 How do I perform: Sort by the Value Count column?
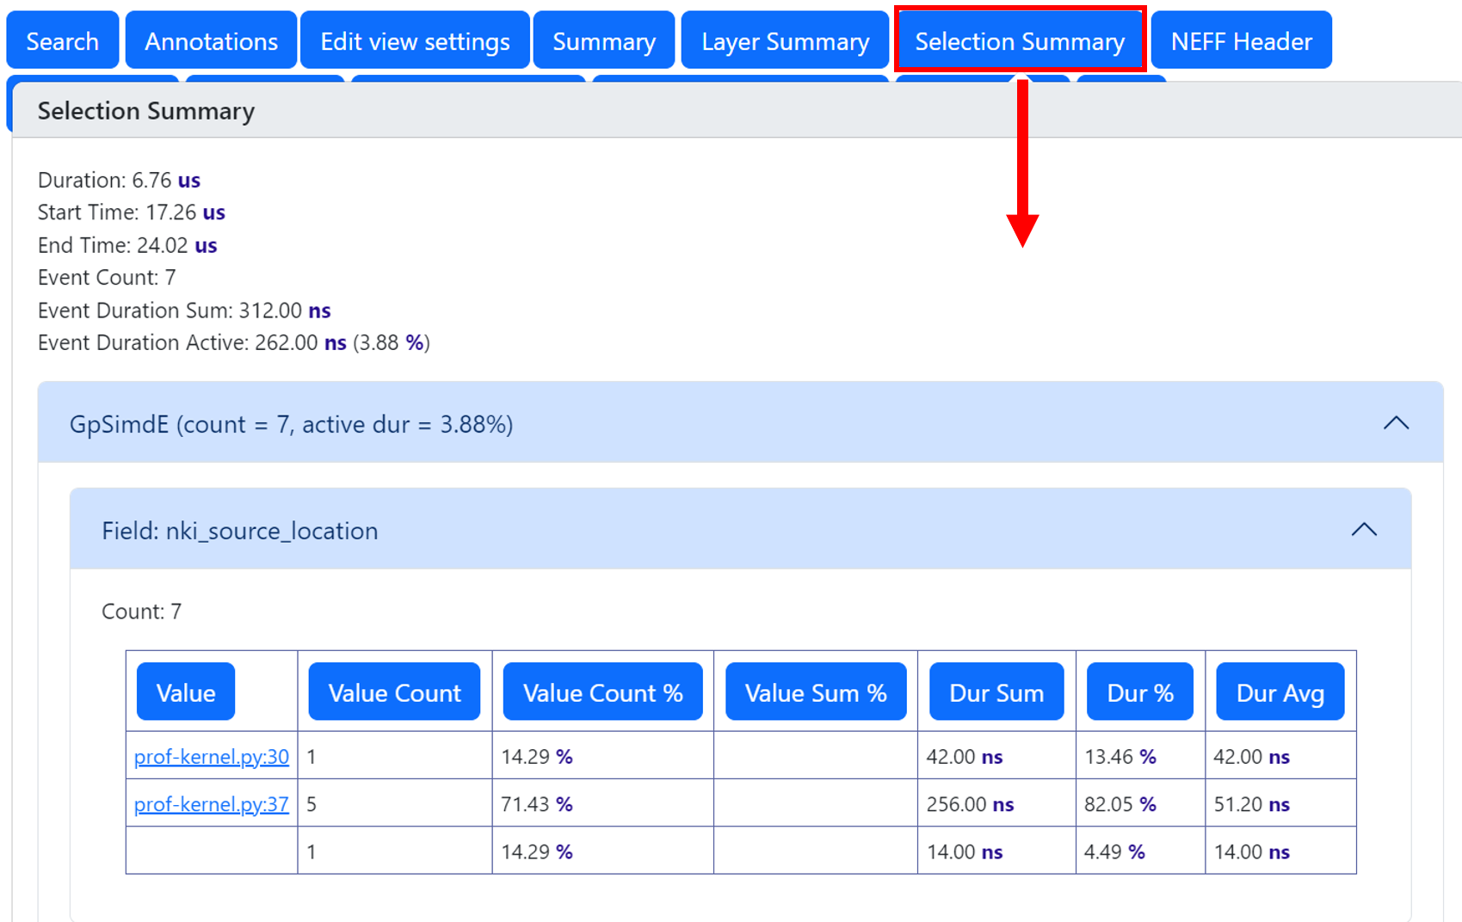(394, 692)
